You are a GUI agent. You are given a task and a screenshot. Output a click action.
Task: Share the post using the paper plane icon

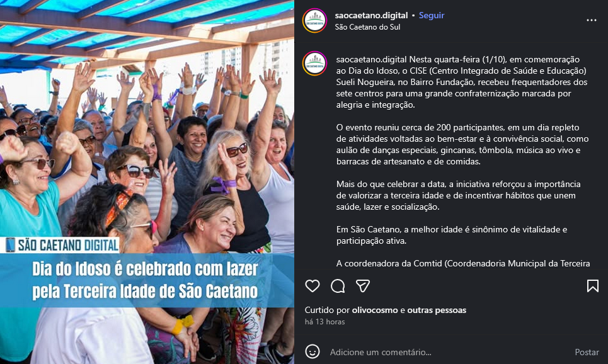point(363,286)
